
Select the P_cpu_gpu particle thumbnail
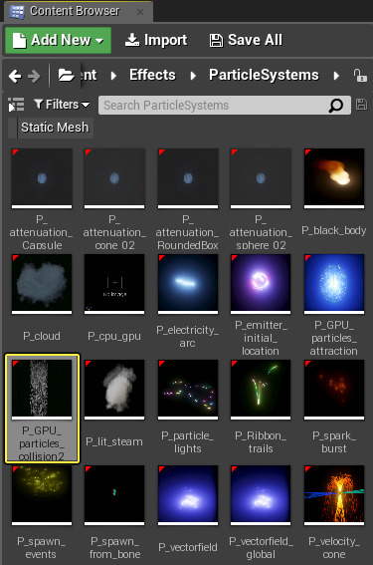[x=114, y=284]
